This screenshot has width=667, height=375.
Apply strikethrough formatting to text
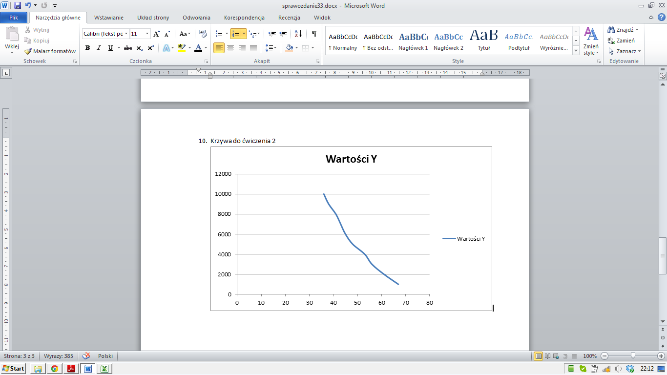click(128, 48)
